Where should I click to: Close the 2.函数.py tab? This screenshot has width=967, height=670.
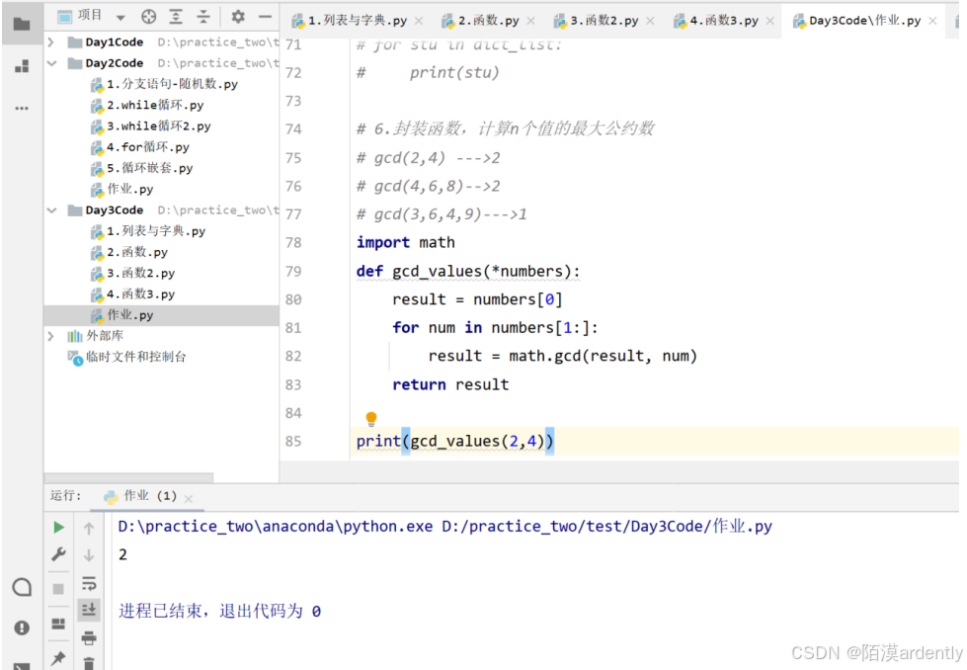click(531, 21)
